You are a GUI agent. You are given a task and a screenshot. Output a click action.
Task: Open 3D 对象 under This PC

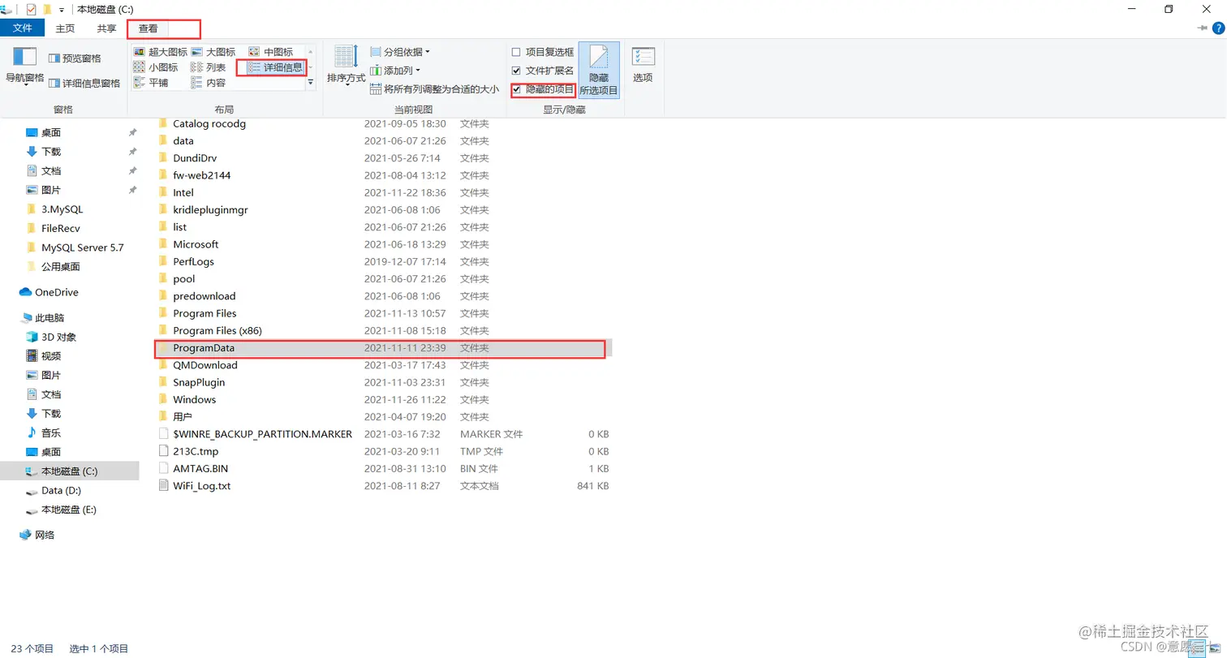(58, 337)
